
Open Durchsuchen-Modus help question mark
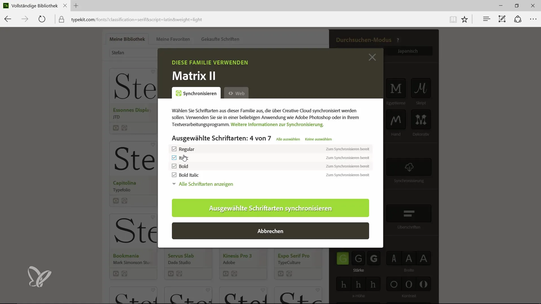point(398,40)
